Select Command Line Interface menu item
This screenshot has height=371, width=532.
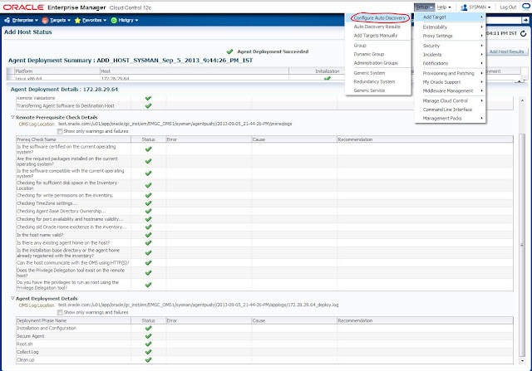451,110
